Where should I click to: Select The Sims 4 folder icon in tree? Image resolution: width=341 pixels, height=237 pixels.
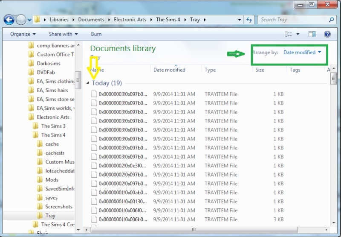36,135
